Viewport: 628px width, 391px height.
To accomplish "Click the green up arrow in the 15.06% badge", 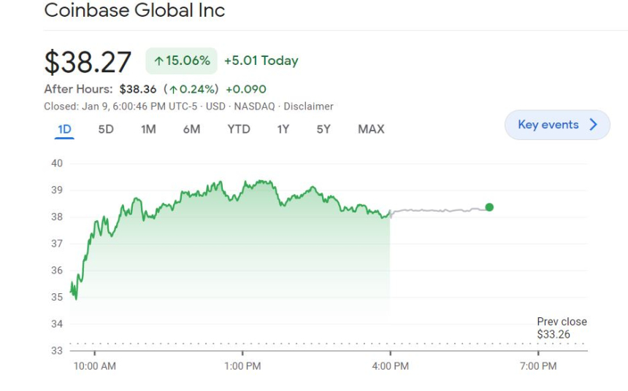I will coord(158,61).
